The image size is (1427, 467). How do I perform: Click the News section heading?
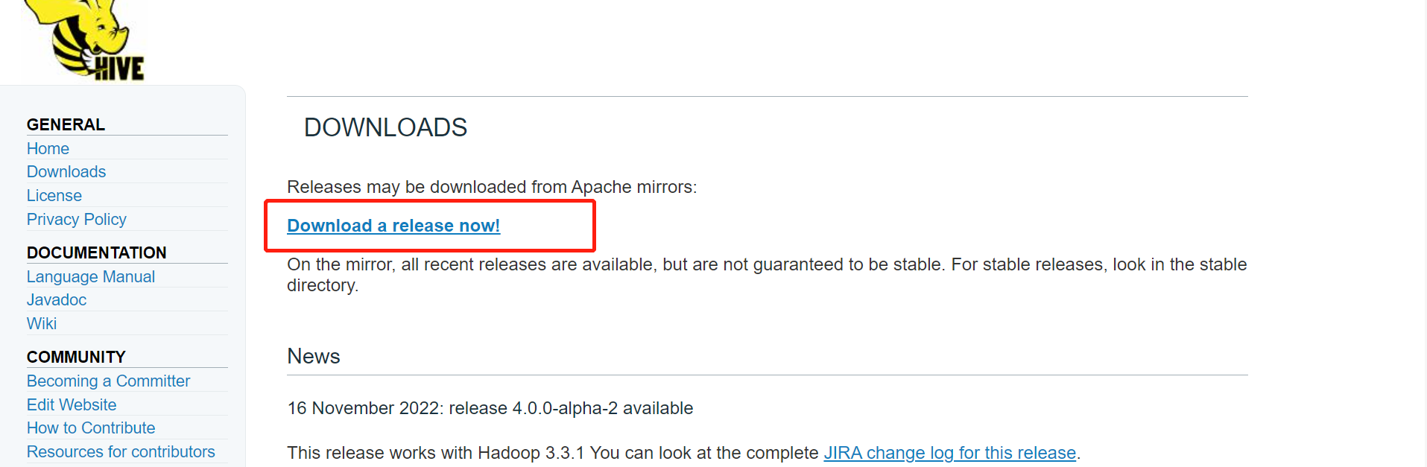click(314, 356)
